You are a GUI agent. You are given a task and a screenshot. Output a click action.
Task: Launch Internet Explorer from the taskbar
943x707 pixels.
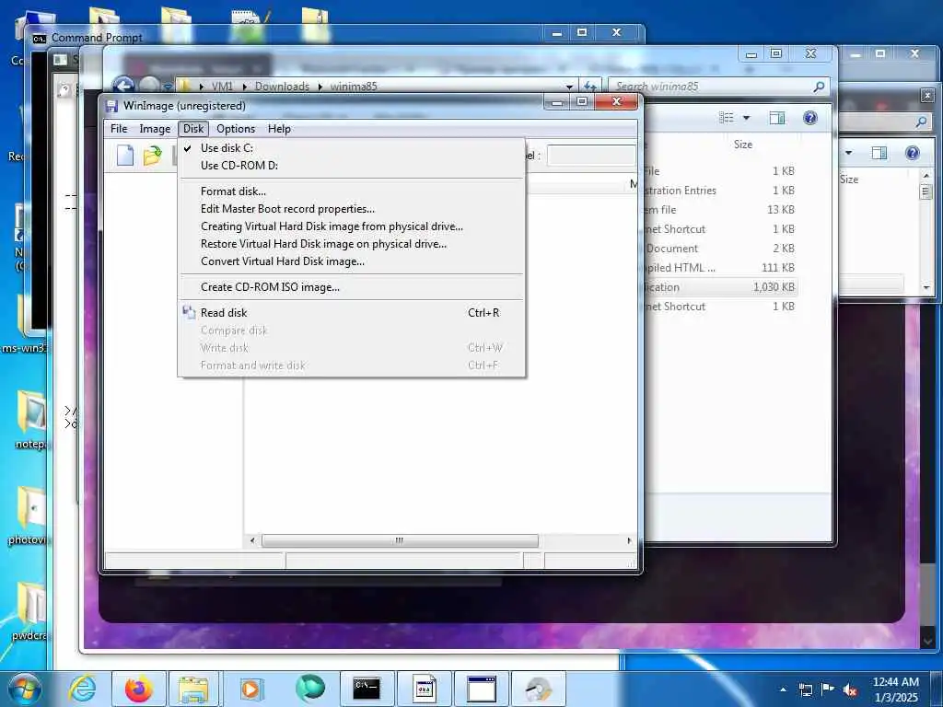click(x=82, y=689)
